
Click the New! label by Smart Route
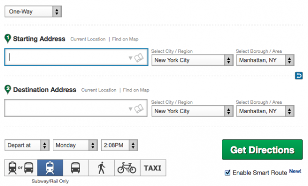tap(295, 171)
